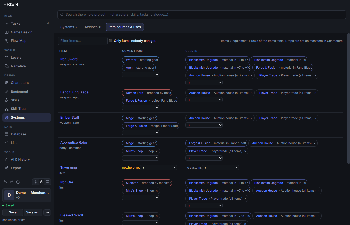Open the Bandit King Blade link
Image resolution: width=350 pixels, height=225 pixels.
click(74, 92)
